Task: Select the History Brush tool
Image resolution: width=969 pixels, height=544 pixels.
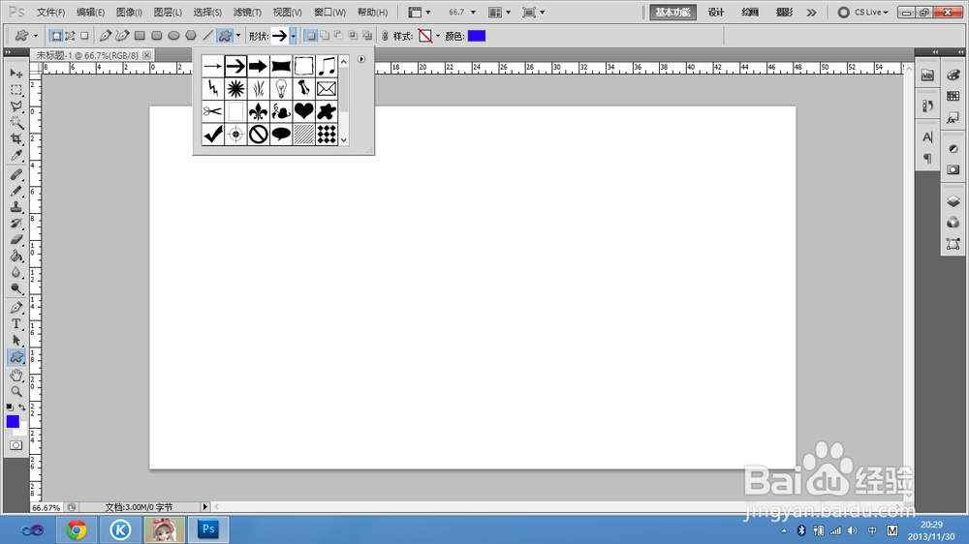Action: coord(16,224)
